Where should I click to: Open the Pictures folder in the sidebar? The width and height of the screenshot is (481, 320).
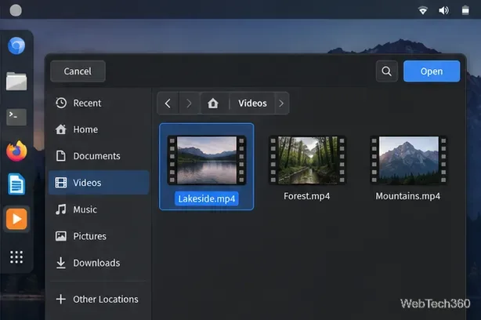99,236
